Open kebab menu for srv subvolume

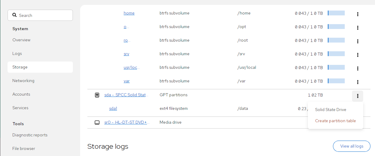tap(357, 55)
